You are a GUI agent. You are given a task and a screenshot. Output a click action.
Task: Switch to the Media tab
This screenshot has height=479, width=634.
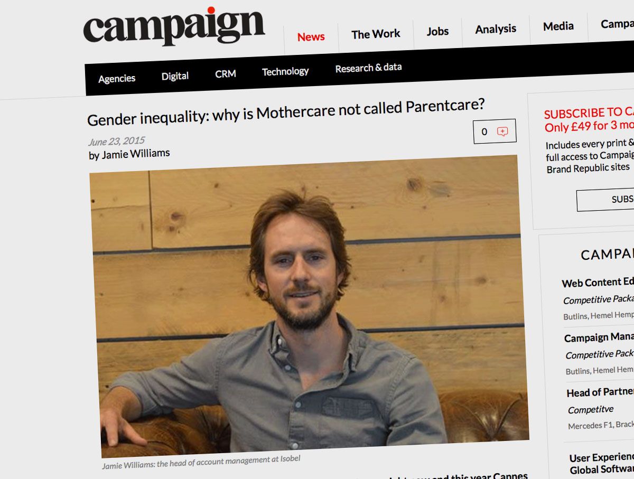tap(558, 26)
